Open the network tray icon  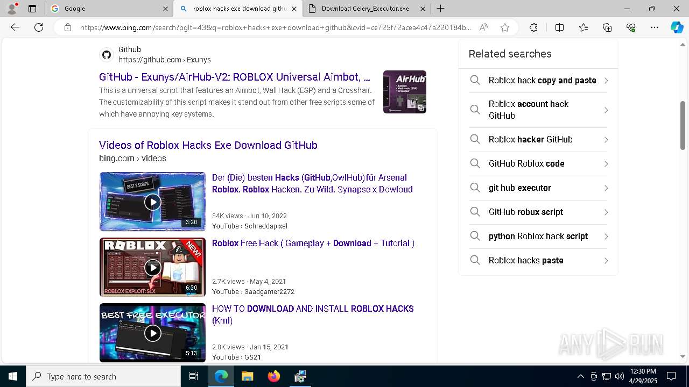607,376
